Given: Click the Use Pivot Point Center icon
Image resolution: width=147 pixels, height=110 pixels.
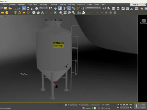Looking at the screenshot, I should click(51, 8).
